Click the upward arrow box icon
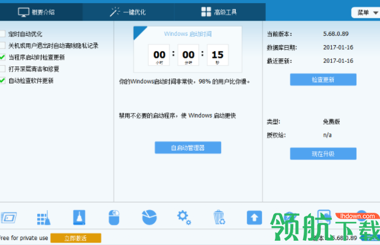This screenshot has width=380, height=245. click(254, 218)
